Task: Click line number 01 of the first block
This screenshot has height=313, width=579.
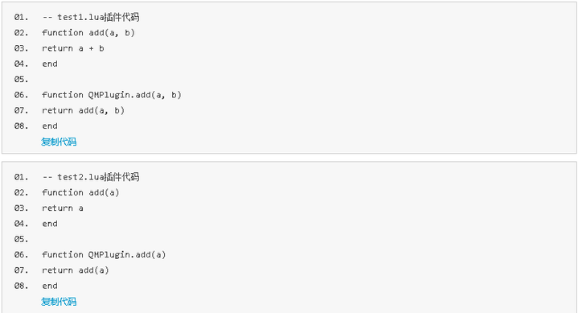Action: point(21,17)
